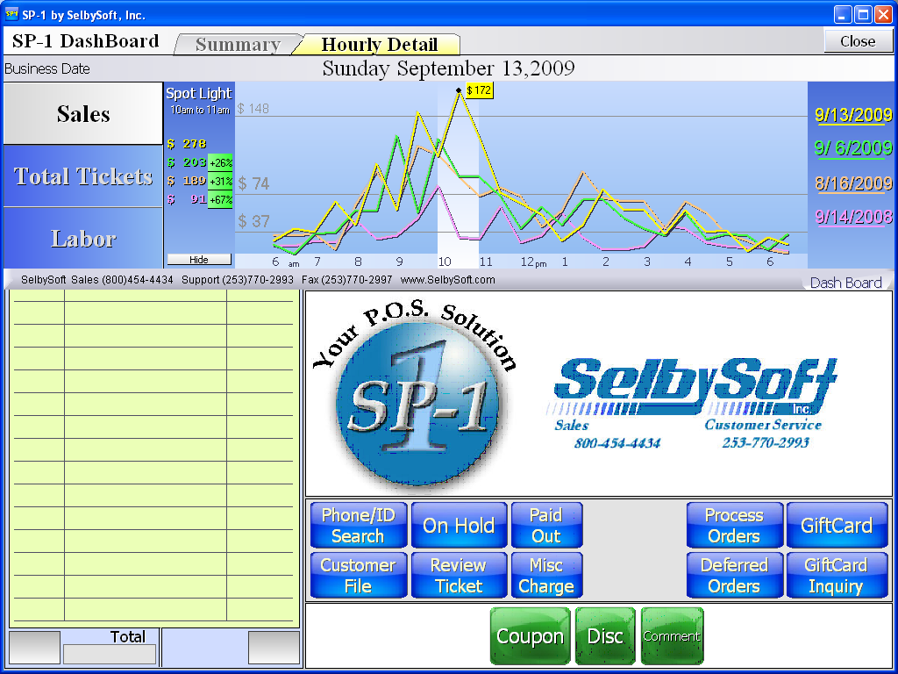
Task: Apply a Coupon with the green button
Action: pyautogui.click(x=530, y=636)
